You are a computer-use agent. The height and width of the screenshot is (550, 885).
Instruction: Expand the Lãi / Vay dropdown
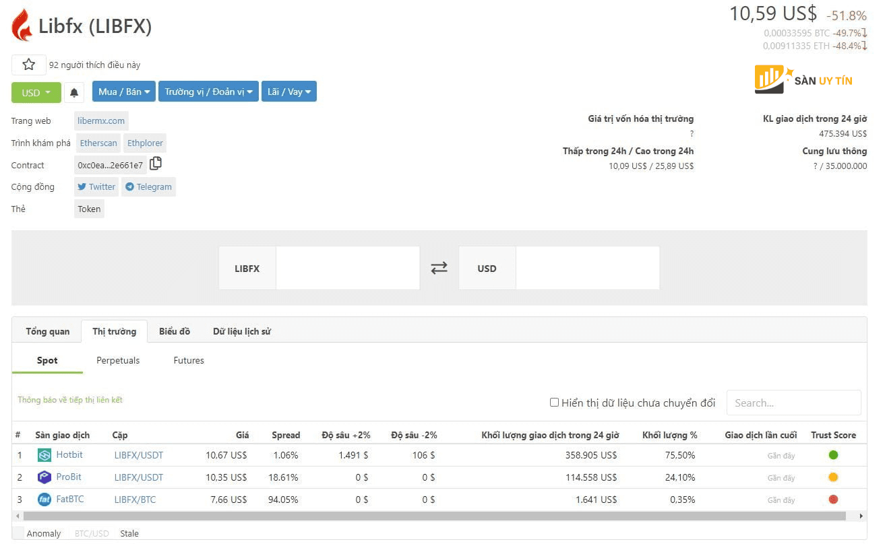(289, 92)
